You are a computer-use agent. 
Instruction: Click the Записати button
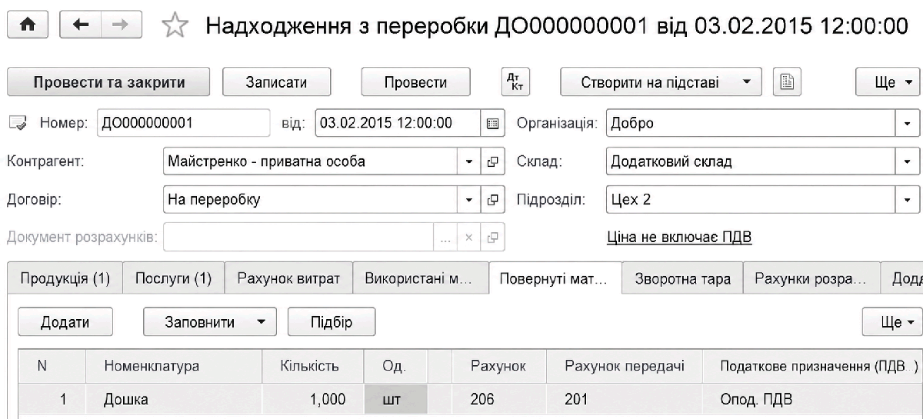pyautogui.click(x=277, y=82)
